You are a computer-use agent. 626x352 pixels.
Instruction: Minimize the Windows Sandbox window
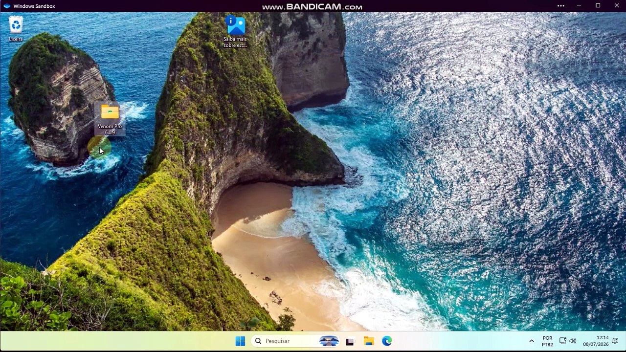tap(579, 6)
